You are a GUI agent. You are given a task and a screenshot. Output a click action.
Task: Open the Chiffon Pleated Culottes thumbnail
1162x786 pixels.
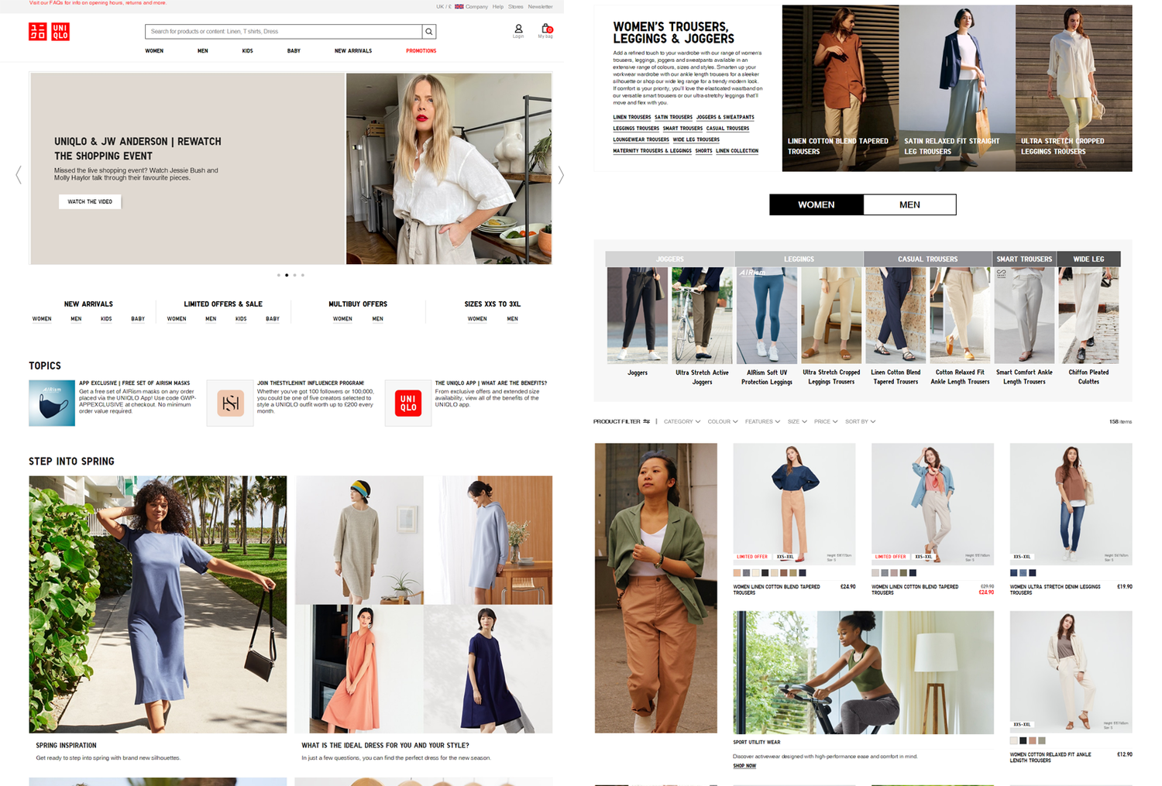pyautogui.click(x=1088, y=316)
